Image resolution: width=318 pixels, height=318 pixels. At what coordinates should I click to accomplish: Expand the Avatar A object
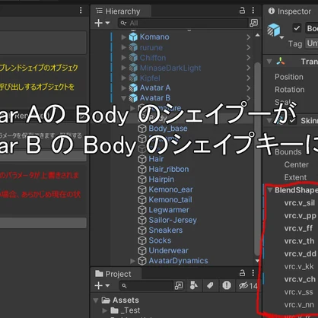pyautogui.click(x=123, y=88)
